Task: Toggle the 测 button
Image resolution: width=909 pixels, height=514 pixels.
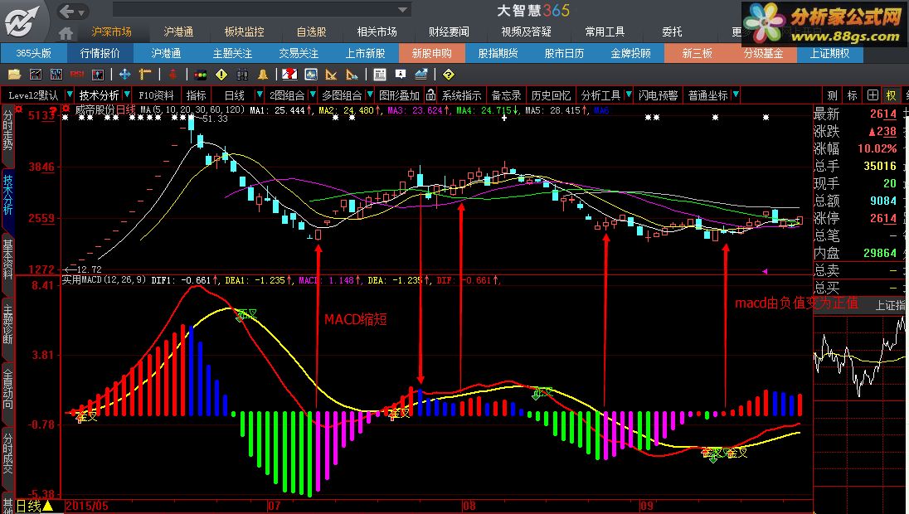Action: click(x=833, y=95)
